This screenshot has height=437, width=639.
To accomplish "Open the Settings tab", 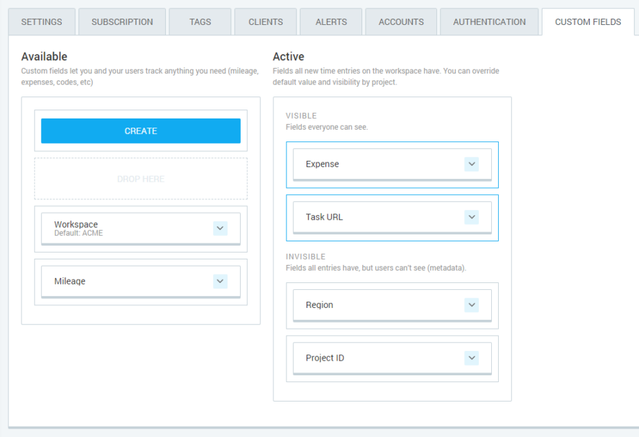I will pyautogui.click(x=42, y=22).
